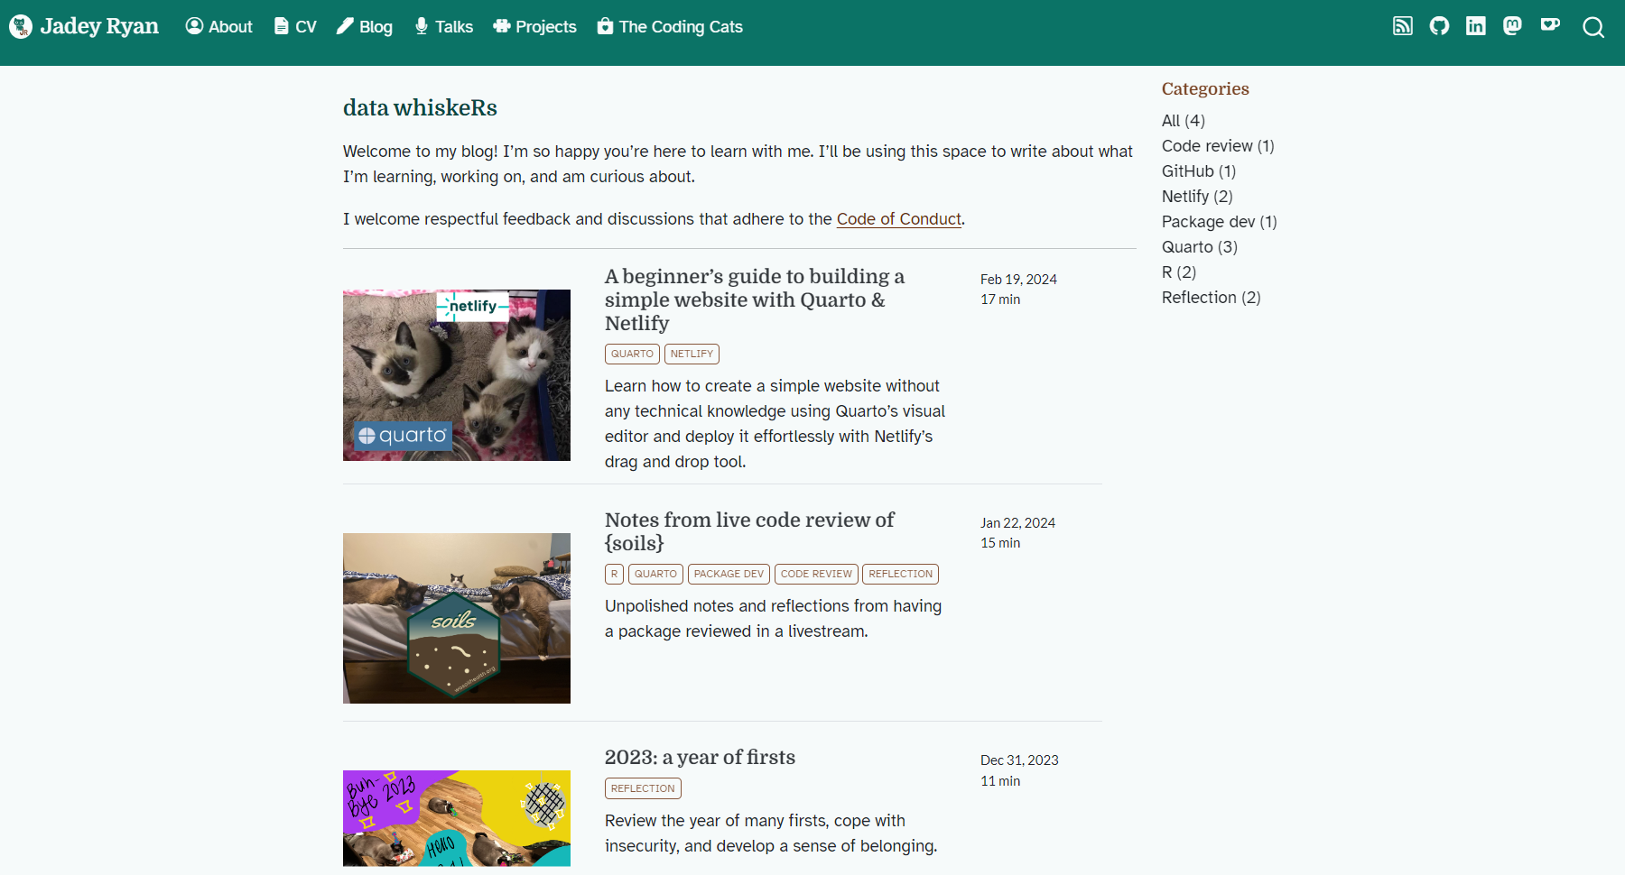This screenshot has height=875, width=1625.
Task: Open the About navigation item
Action: [x=218, y=27]
